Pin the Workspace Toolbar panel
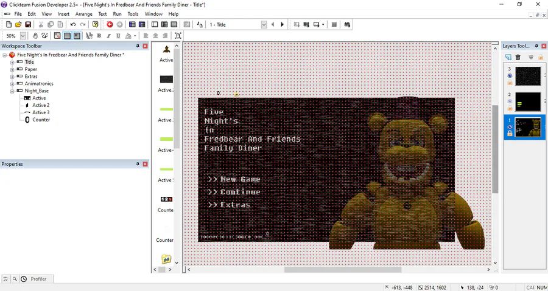This screenshot has width=548, height=291. [x=138, y=46]
